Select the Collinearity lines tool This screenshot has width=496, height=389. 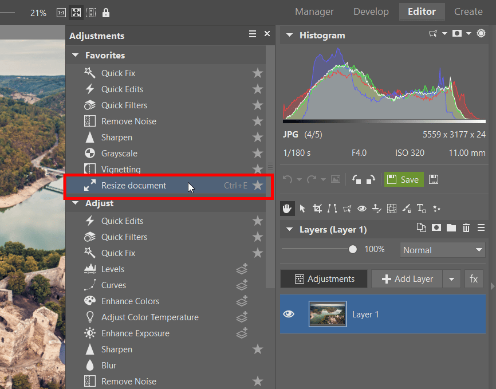pos(332,209)
